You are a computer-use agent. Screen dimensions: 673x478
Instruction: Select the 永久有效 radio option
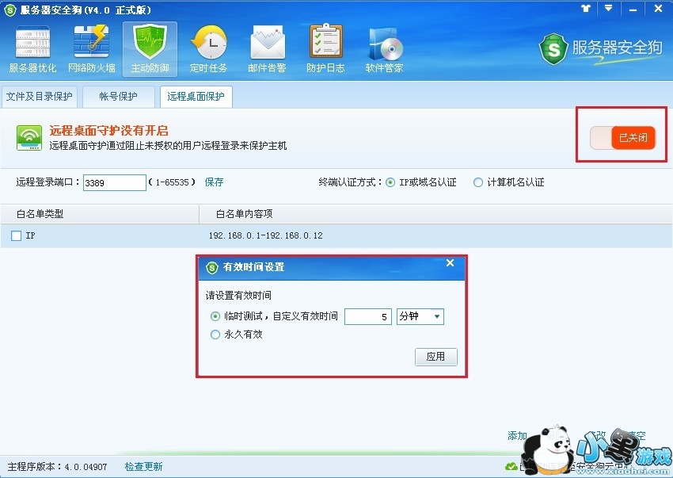click(x=215, y=335)
